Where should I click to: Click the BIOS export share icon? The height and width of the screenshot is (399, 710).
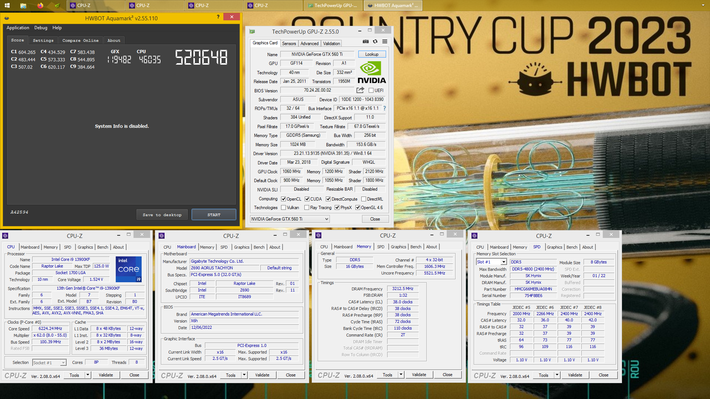360,90
